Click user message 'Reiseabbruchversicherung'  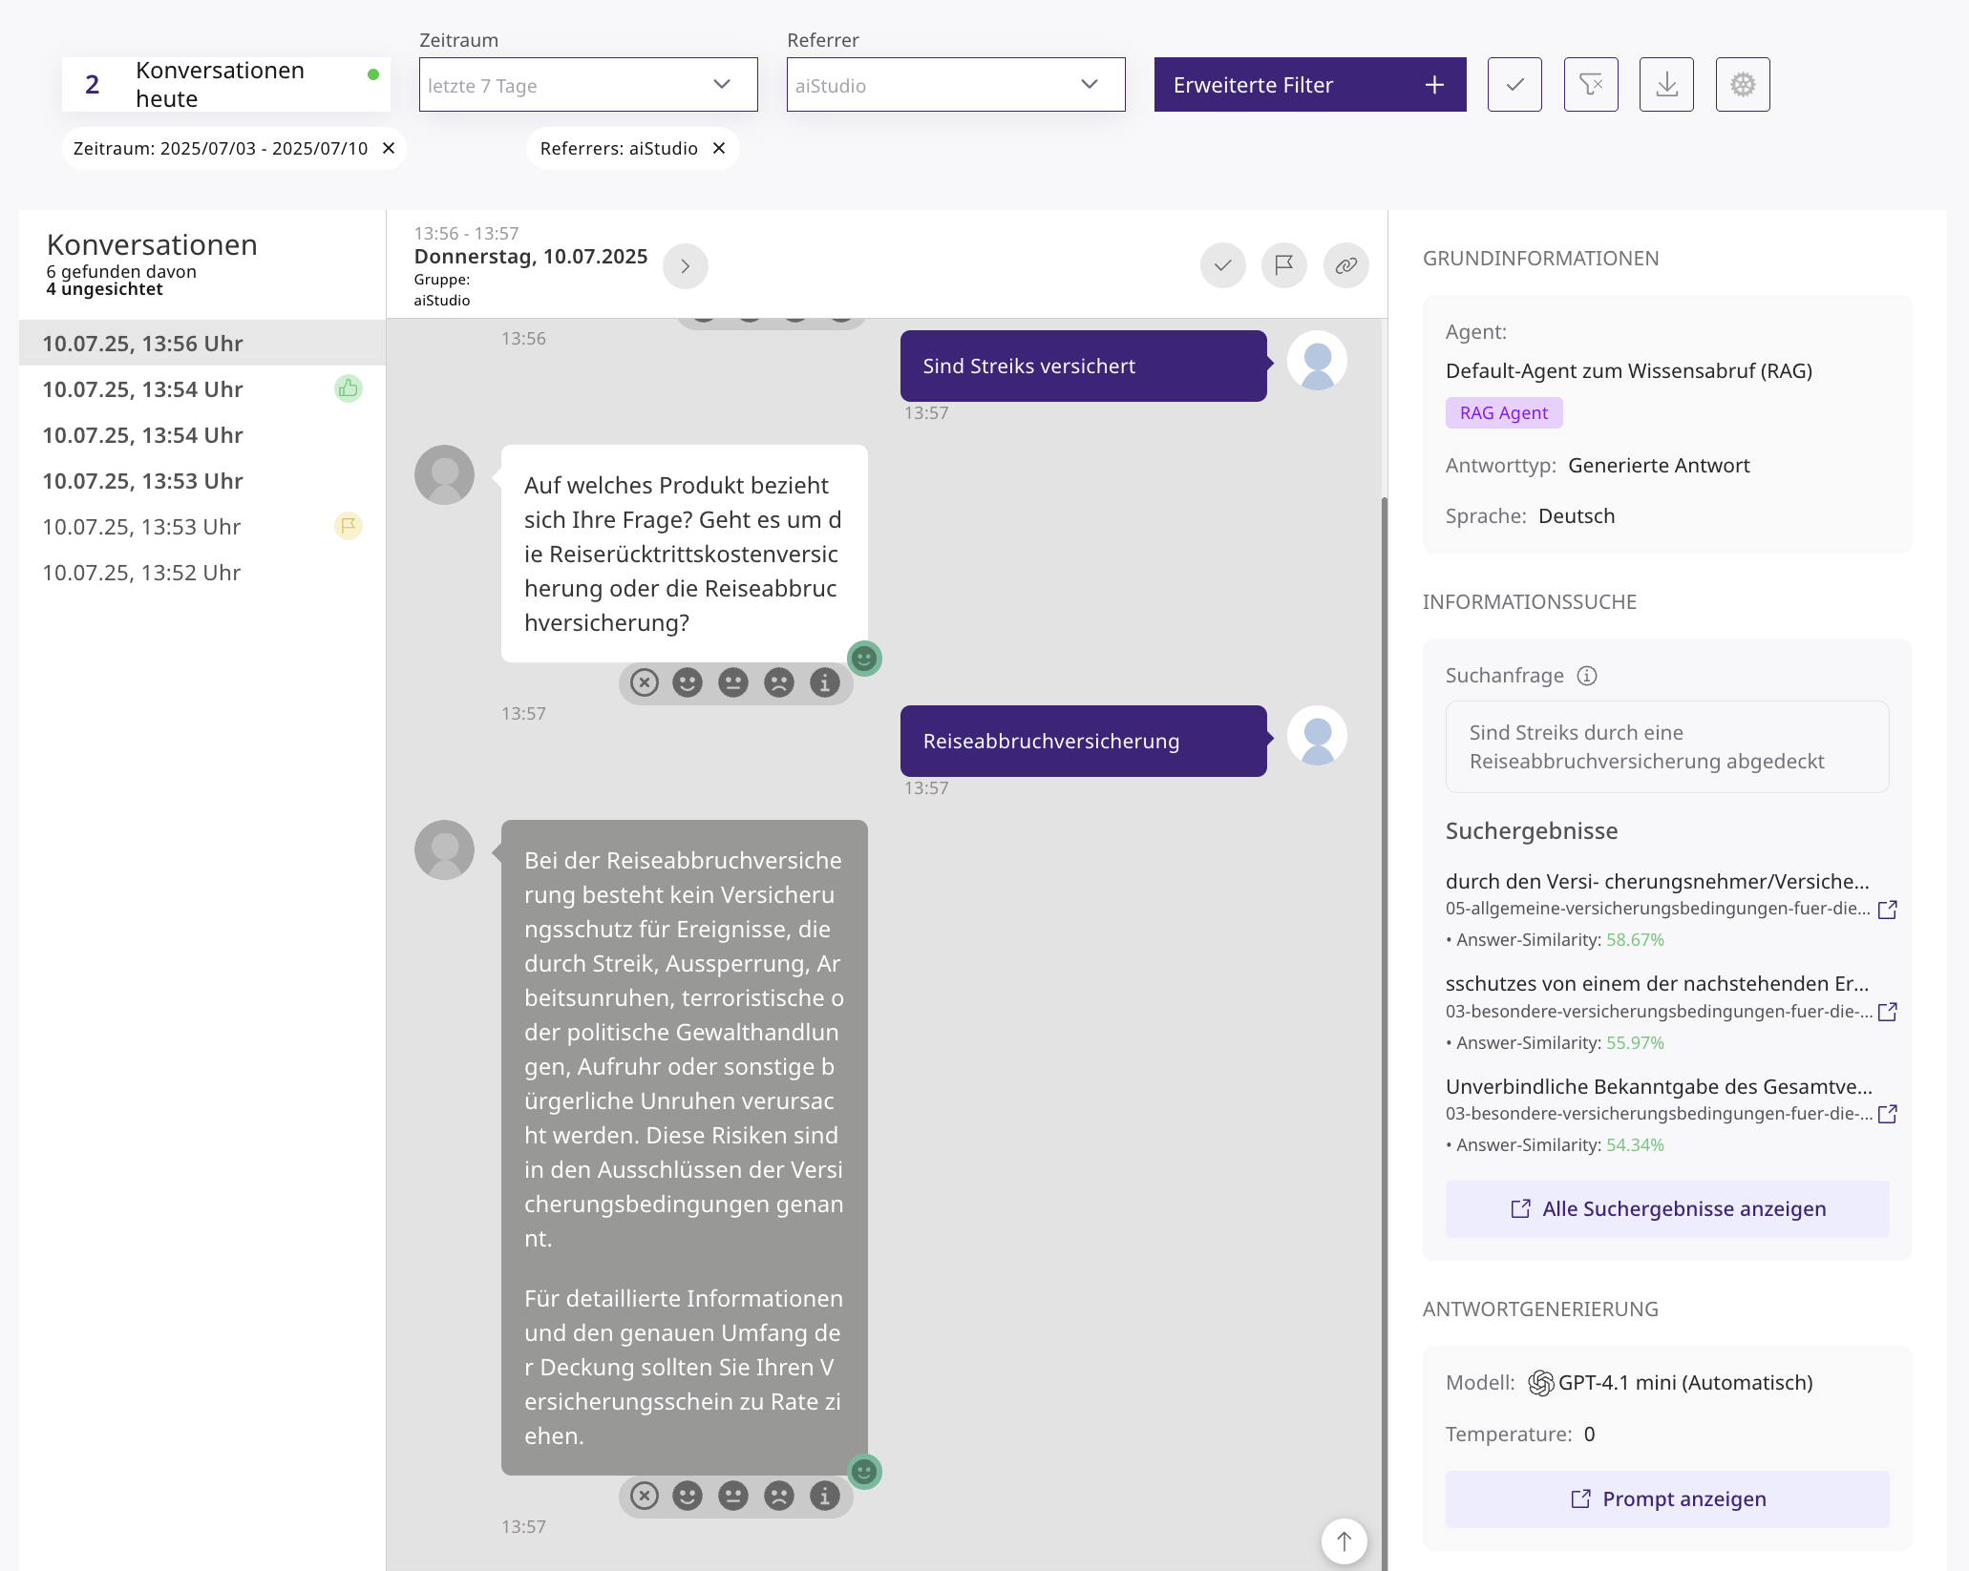(x=1084, y=742)
